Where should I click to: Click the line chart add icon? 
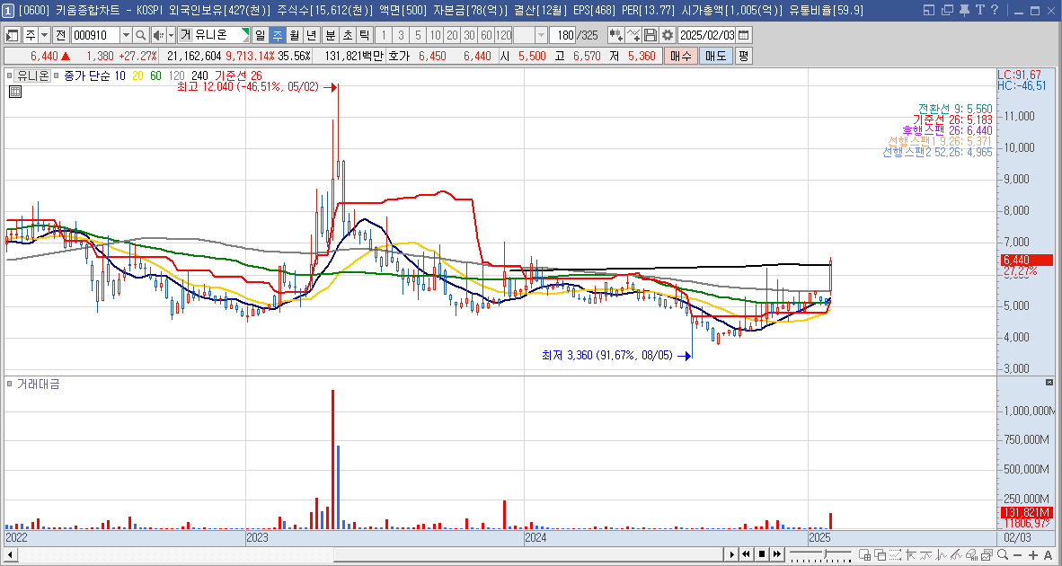click(633, 35)
